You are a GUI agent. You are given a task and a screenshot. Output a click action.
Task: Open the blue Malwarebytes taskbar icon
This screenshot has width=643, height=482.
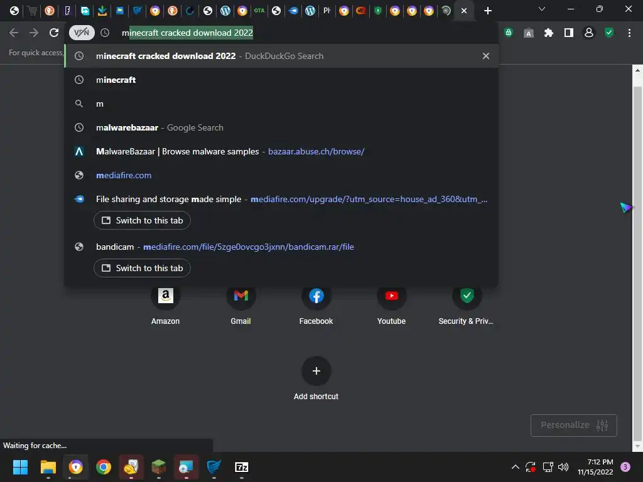[213, 467]
